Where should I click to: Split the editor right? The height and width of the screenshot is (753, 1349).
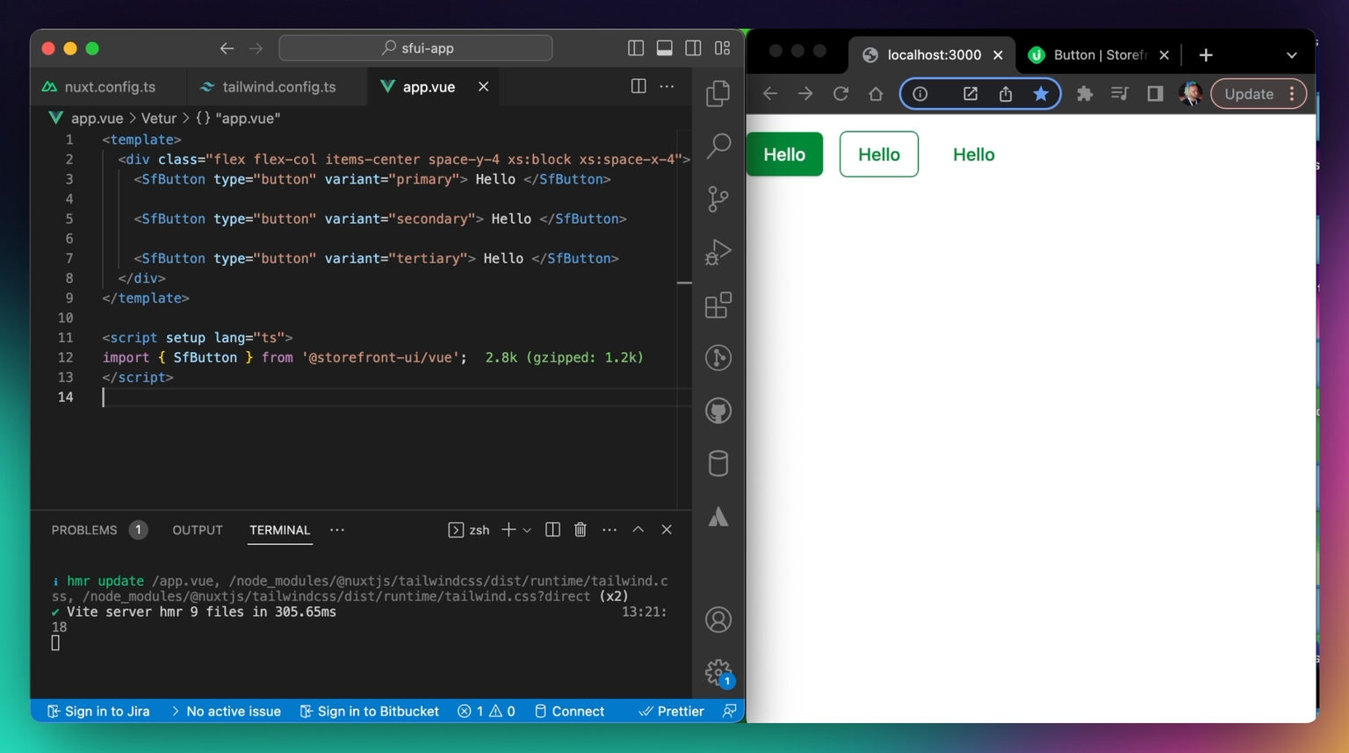638,86
